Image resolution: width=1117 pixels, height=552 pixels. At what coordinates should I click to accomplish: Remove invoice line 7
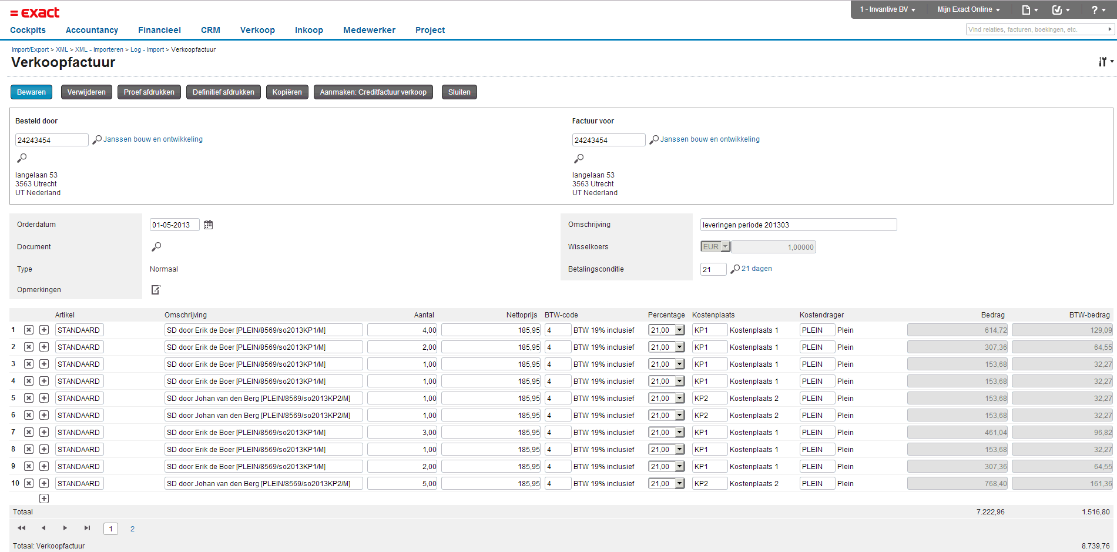(29, 433)
